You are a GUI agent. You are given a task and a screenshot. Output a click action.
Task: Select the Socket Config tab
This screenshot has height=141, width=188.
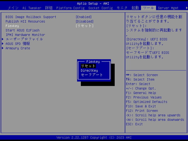click(100, 8)
